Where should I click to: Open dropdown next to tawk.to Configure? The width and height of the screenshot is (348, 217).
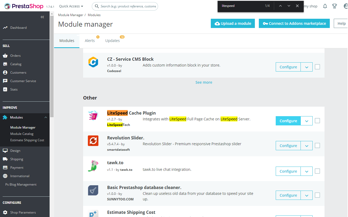click(307, 171)
